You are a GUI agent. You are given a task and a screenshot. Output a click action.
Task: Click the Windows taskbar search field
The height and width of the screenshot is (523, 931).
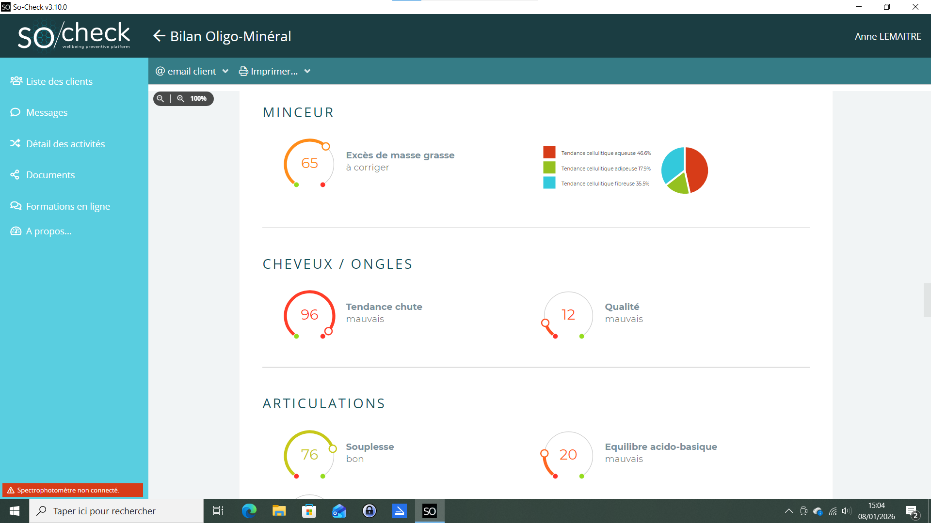point(116,511)
